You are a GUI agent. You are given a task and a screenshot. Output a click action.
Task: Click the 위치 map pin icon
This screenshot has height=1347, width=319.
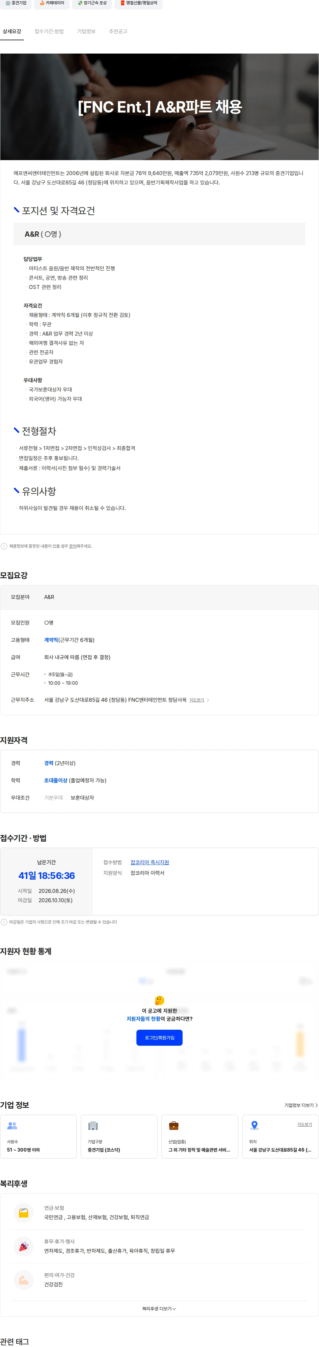click(x=254, y=1125)
